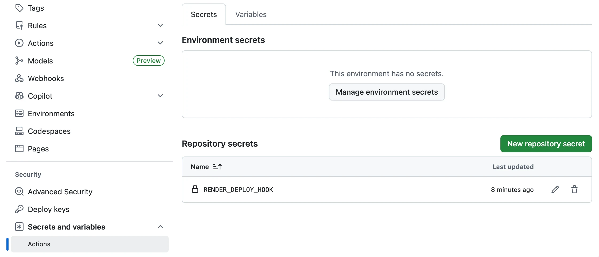Click the RENDER_DEPLOY_HOOK secret name
This screenshot has width=599, height=257.
click(x=238, y=190)
